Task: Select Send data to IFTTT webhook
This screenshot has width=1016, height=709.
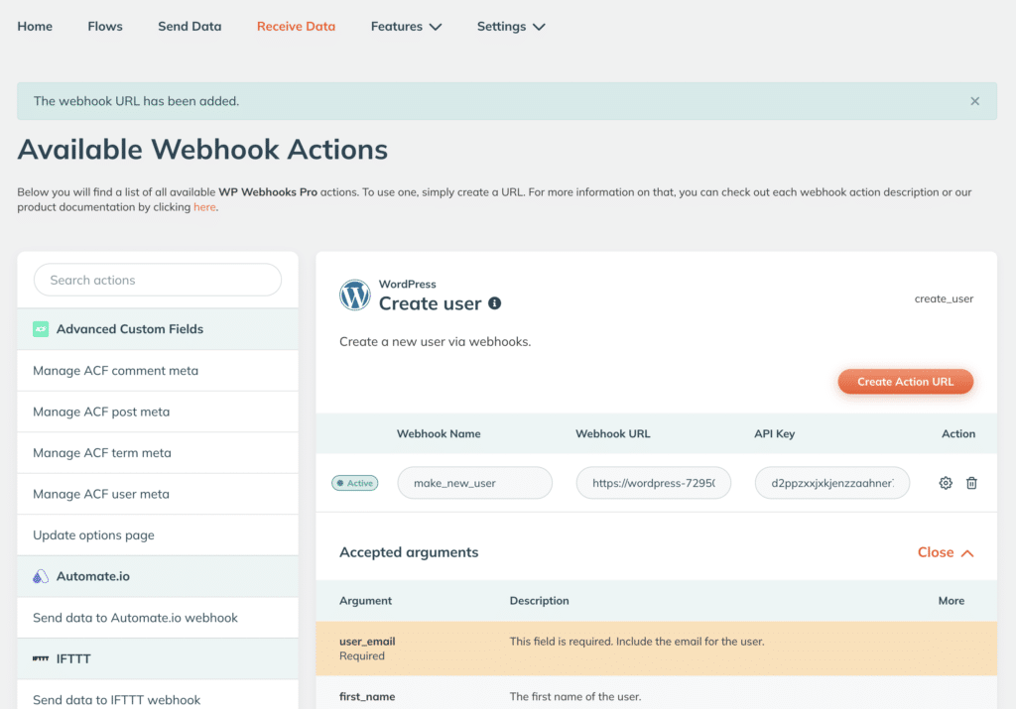Action: [x=158, y=696]
